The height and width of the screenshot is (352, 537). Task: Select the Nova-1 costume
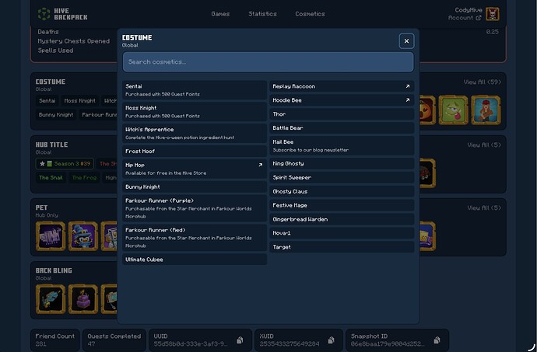[x=342, y=233]
